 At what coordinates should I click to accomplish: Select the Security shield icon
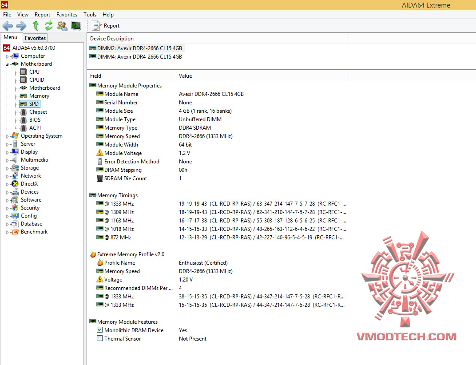tap(15, 208)
